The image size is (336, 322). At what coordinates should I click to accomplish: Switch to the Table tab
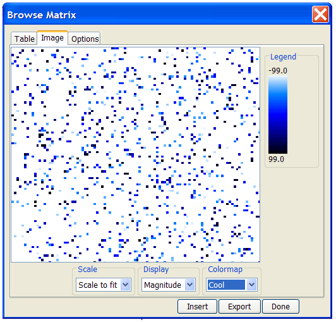coord(24,39)
